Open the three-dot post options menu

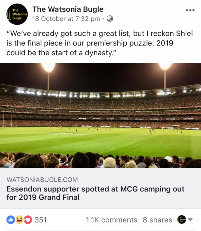tap(190, 10)
